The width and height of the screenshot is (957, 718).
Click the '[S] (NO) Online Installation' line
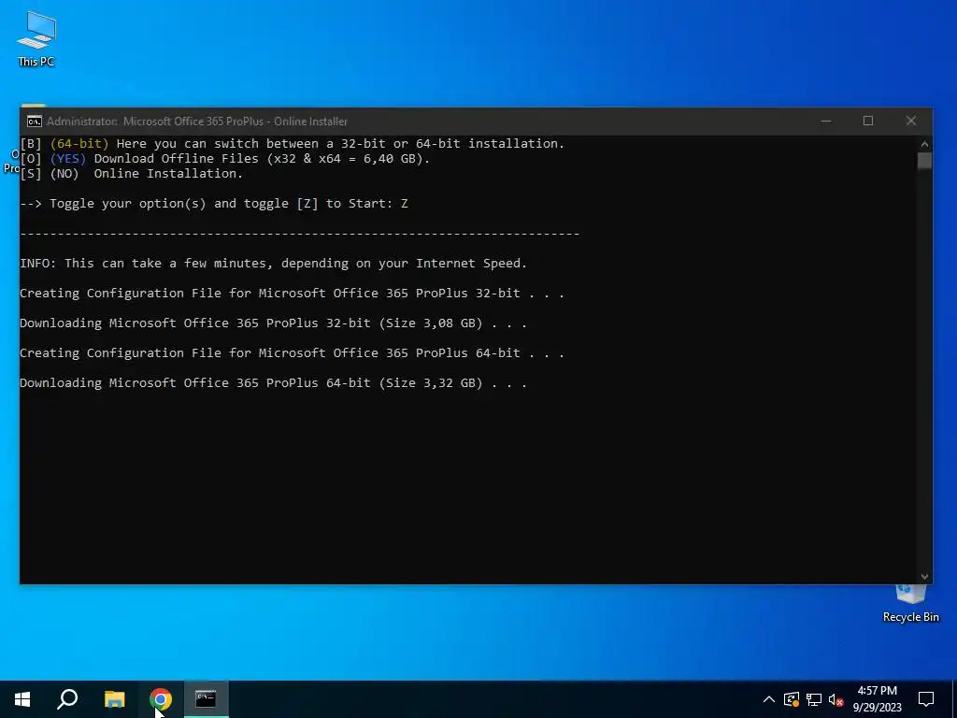(x=131, y=173)
